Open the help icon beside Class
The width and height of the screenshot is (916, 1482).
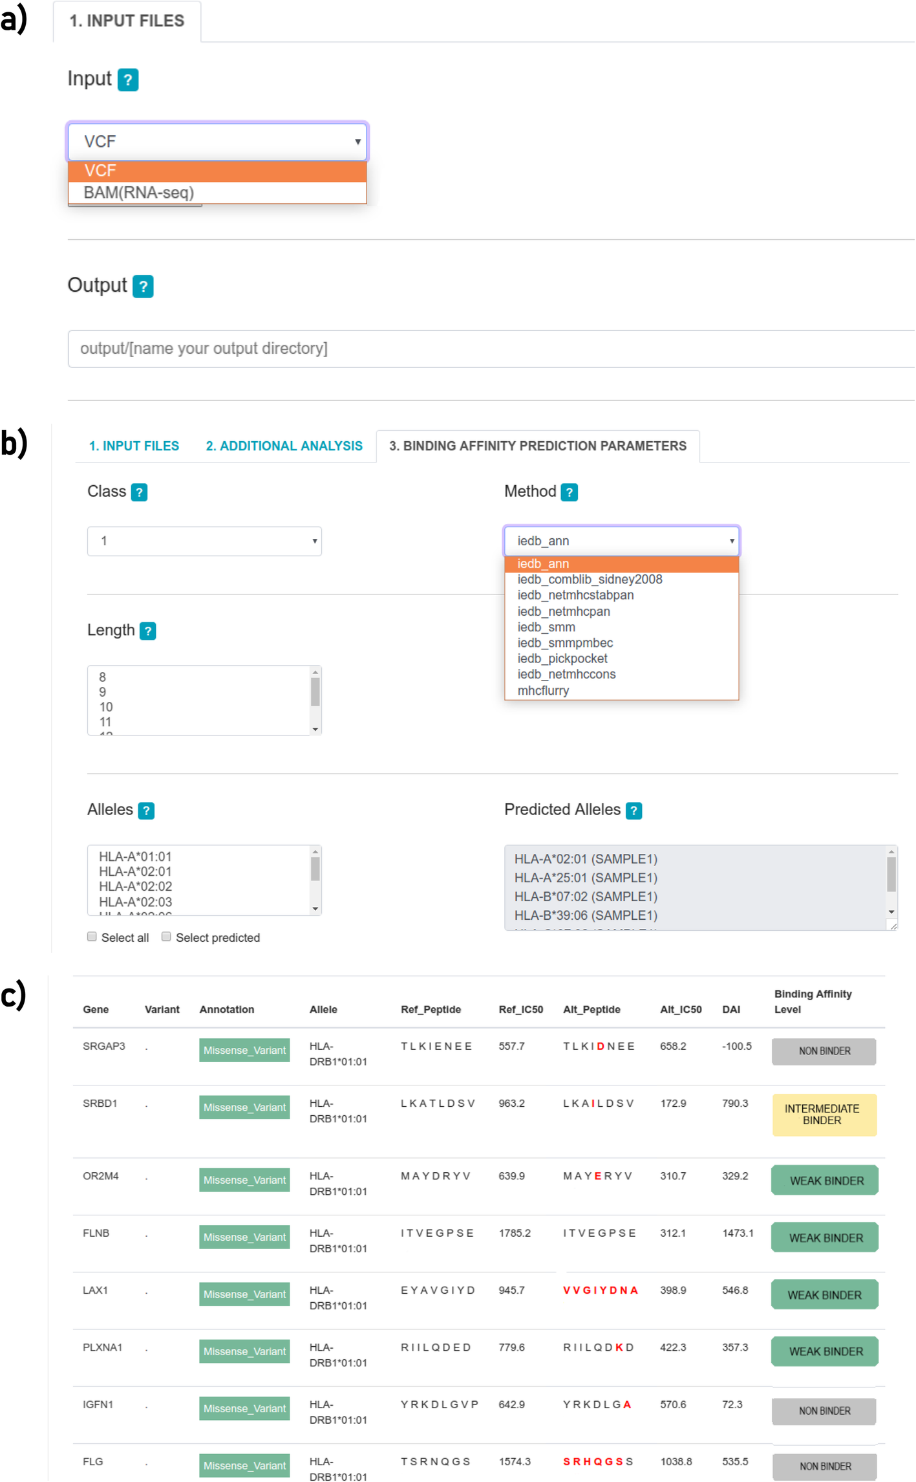click(139, 492)
